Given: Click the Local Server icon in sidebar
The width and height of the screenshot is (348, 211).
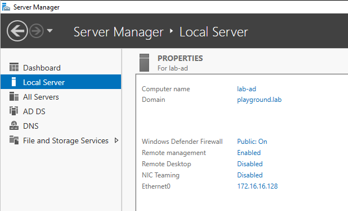Looking at the screenshot, I should 13,82.
